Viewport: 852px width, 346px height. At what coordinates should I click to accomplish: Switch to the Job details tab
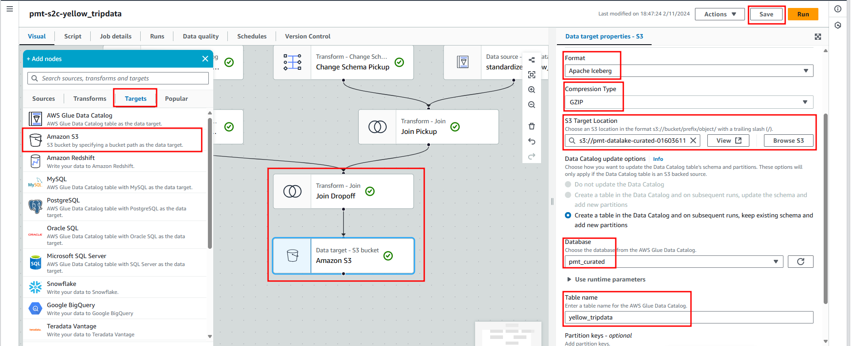(115, 36)
